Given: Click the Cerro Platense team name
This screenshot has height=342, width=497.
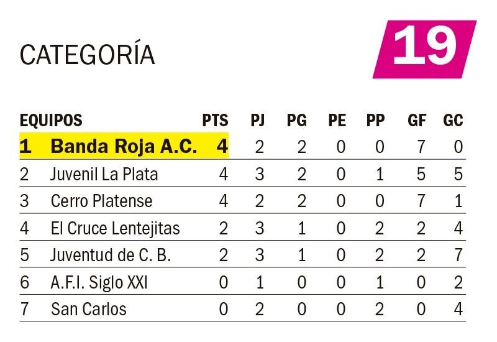Looking at the screenshot, I should coord(101,201).
